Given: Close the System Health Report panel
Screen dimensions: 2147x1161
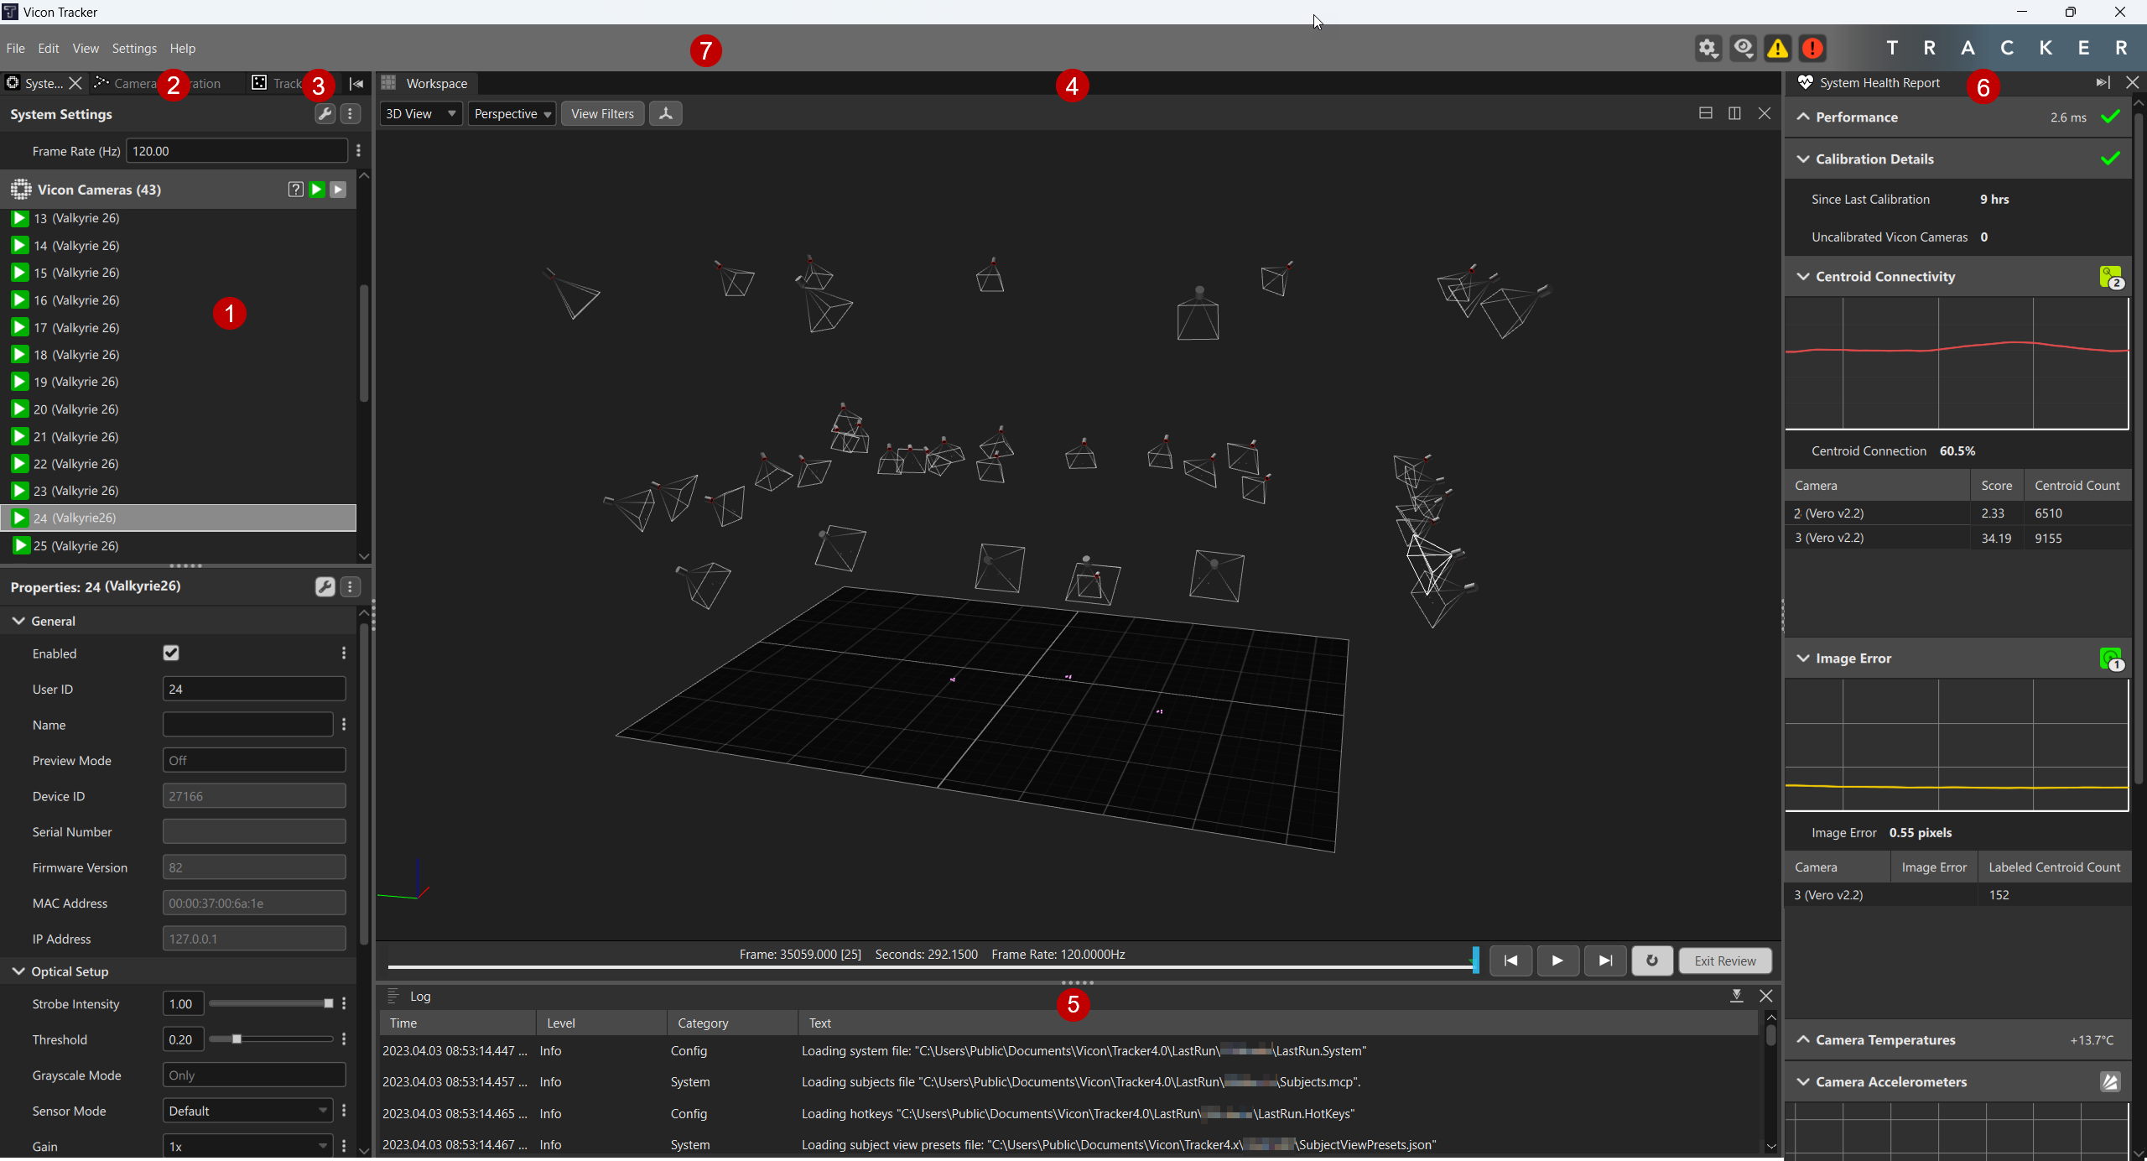Looking at the screenshot, I should [x=2133, y=82].
